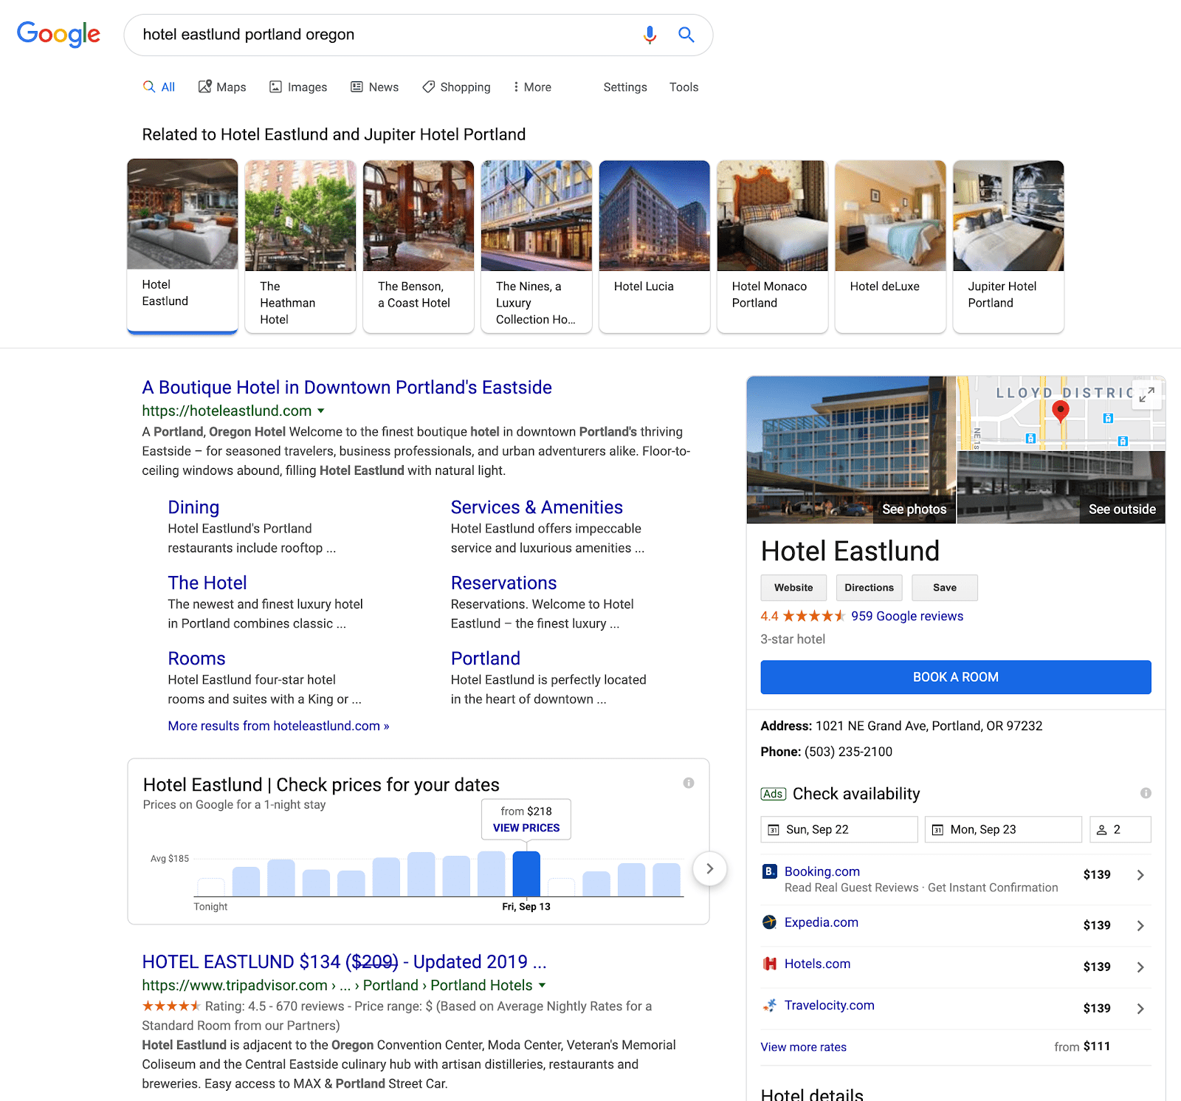Click the blue search magnifier icon
The height and width of the screenshot is (1101, 1181).
point(686,35)
